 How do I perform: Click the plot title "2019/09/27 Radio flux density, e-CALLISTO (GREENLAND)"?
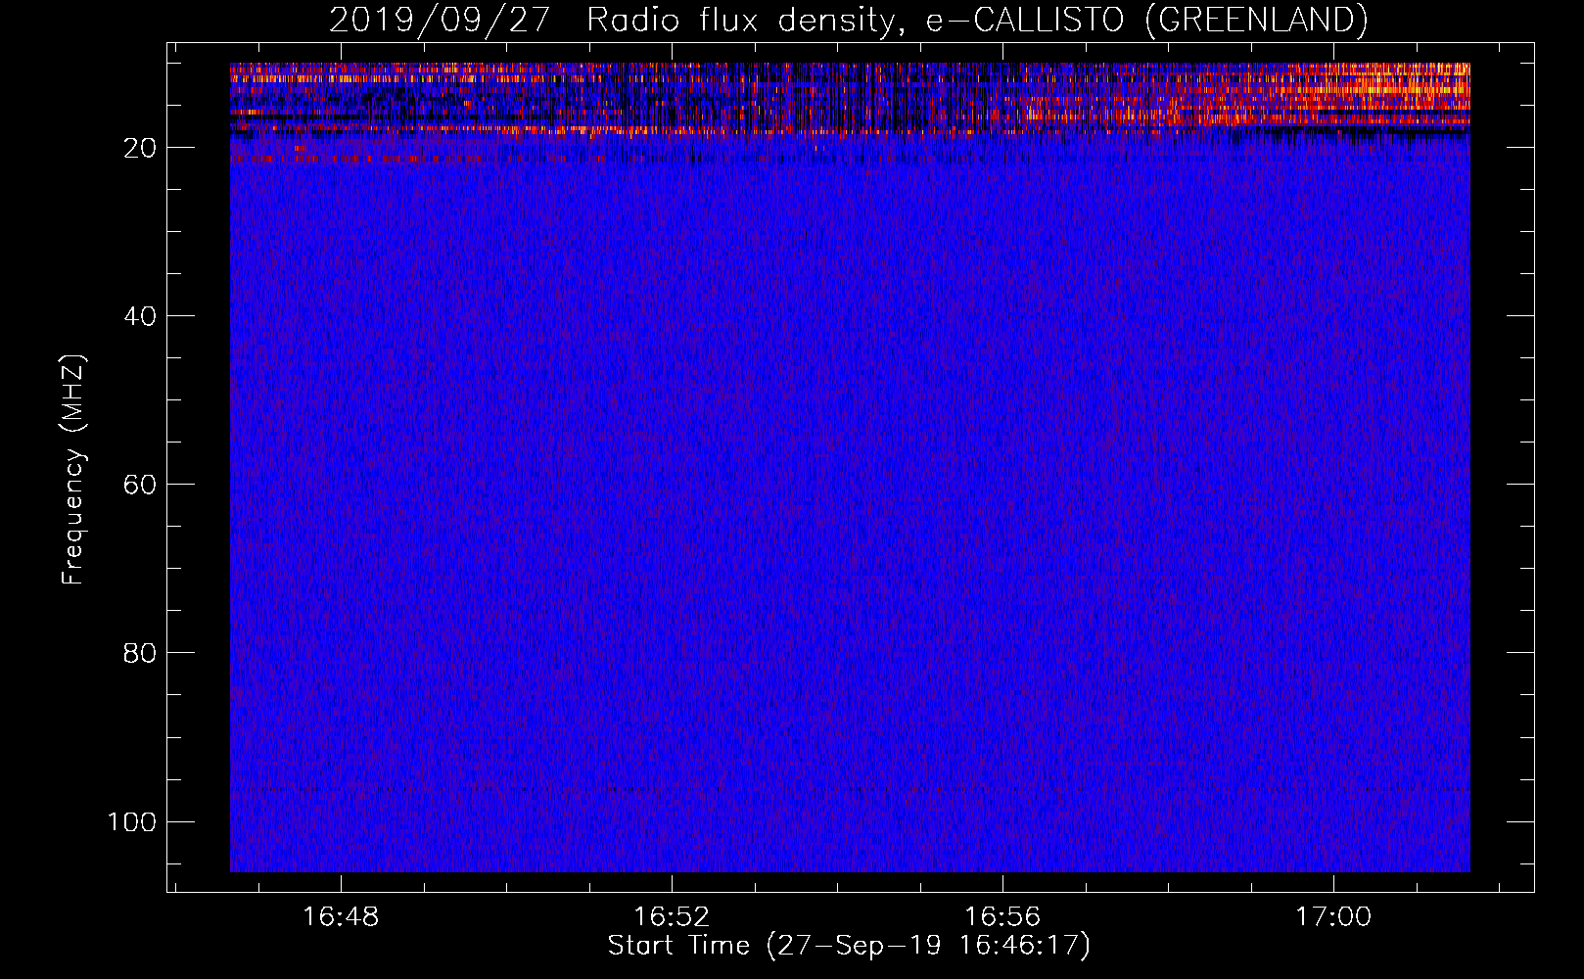point(848,20)
